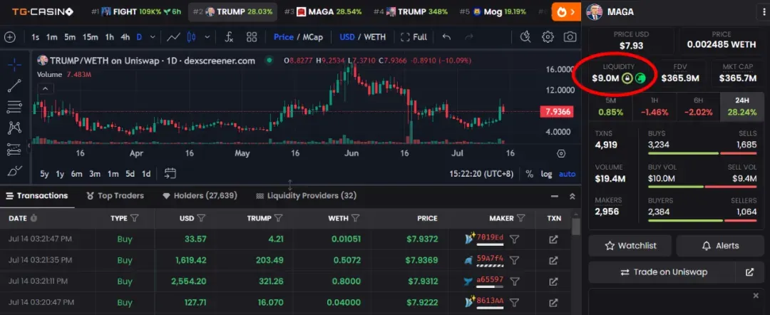
Task: Open the timeframe dropdown chevron next to D
Action: (x=153, y=37)
